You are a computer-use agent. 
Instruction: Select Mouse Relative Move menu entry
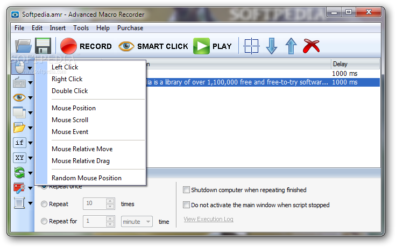pyautogui.click(x=82, y=149)
